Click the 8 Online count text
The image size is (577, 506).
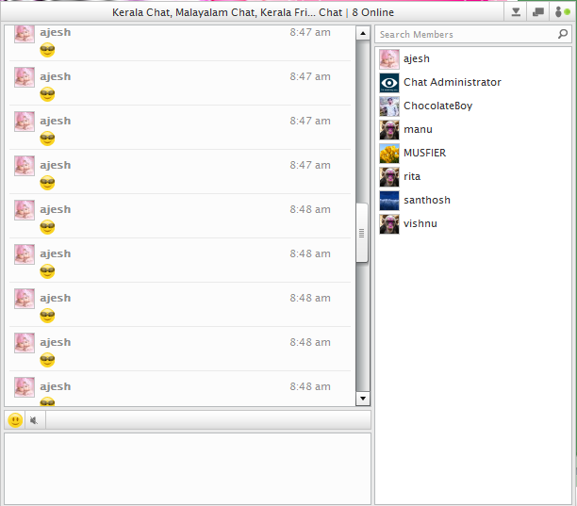[x=372, y=12]
